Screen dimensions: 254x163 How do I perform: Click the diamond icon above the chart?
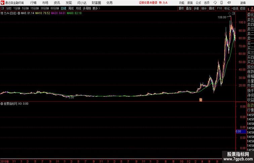point(229,13)
